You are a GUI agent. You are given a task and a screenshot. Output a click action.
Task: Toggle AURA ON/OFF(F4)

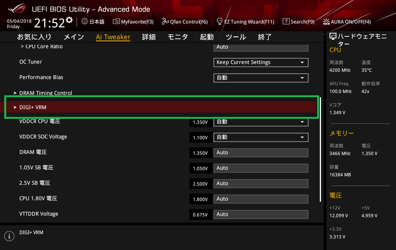[347, 22]
